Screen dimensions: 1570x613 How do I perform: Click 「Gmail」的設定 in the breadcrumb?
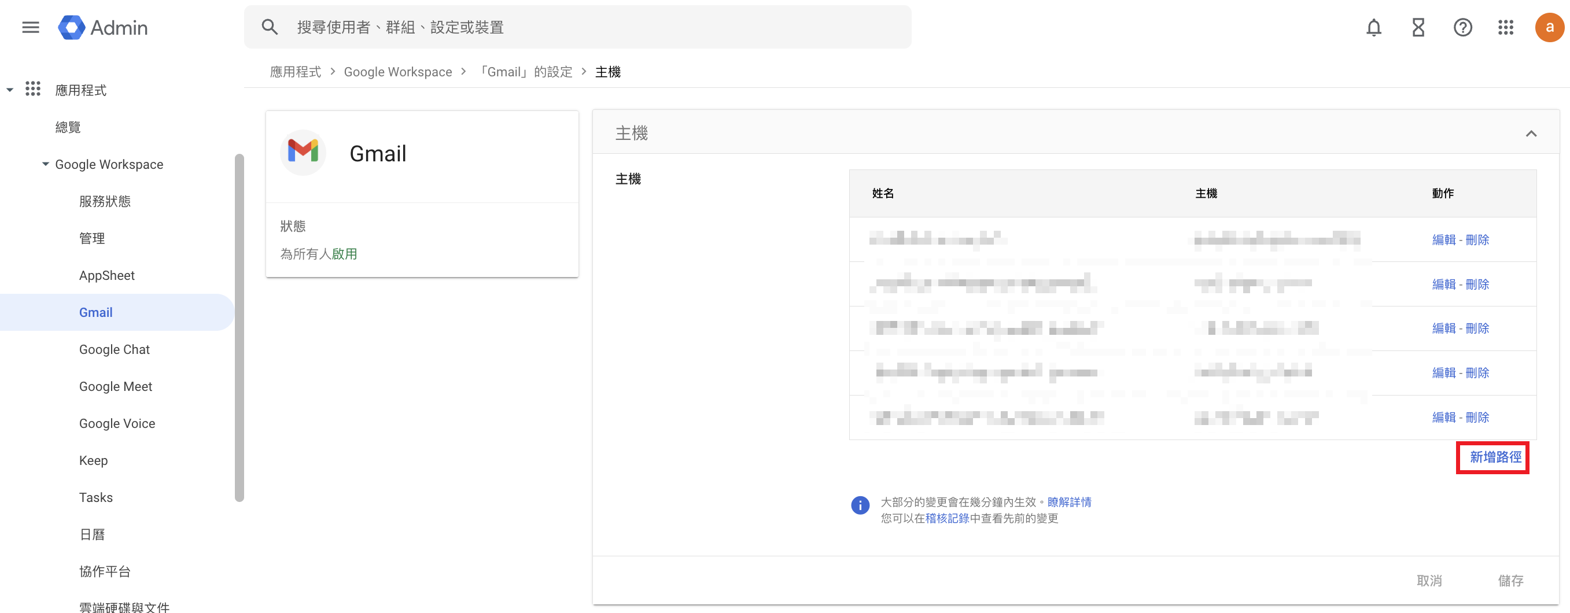(x=525, y=72)
